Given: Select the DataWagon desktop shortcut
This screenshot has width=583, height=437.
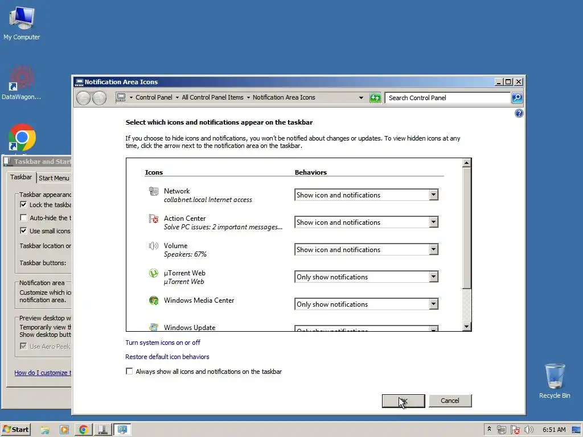Looking at the screenshot, I should (x=22, y=83).
